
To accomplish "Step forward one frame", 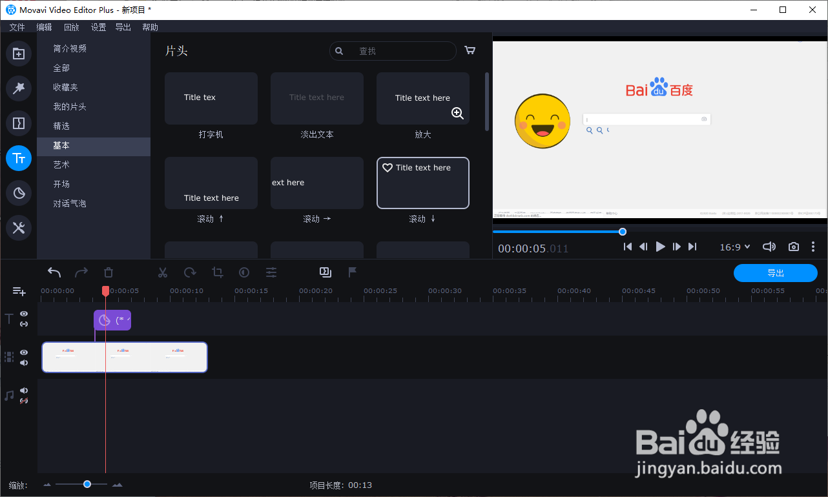I will click(x=677, y=247).
